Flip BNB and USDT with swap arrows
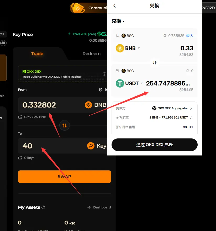This screenshot has width=216, height=231. pos(155,63)
